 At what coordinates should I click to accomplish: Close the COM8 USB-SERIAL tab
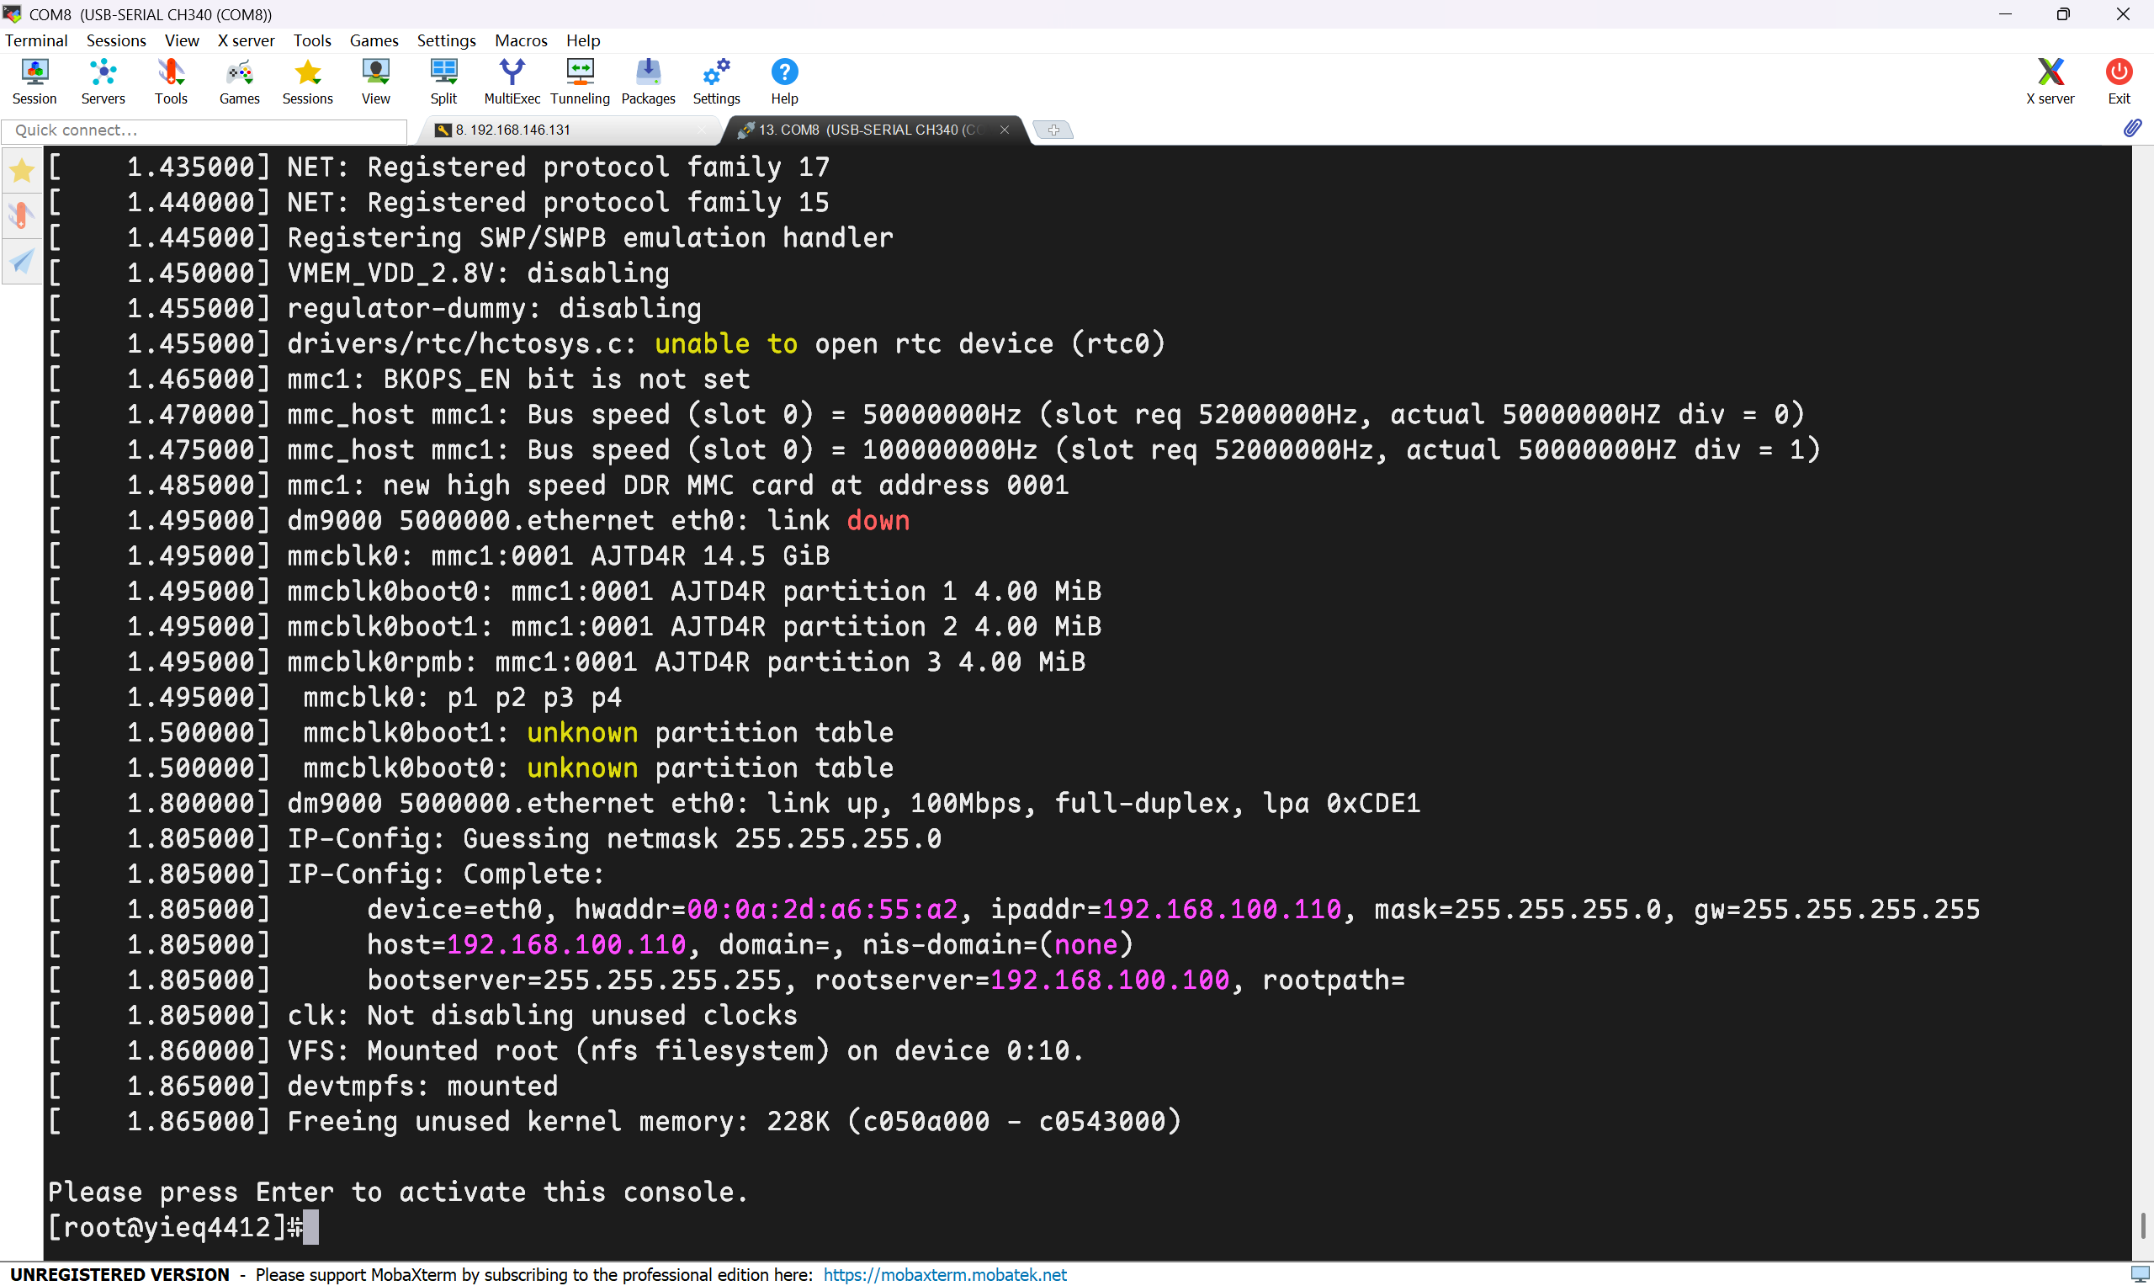coord(1005,130)
